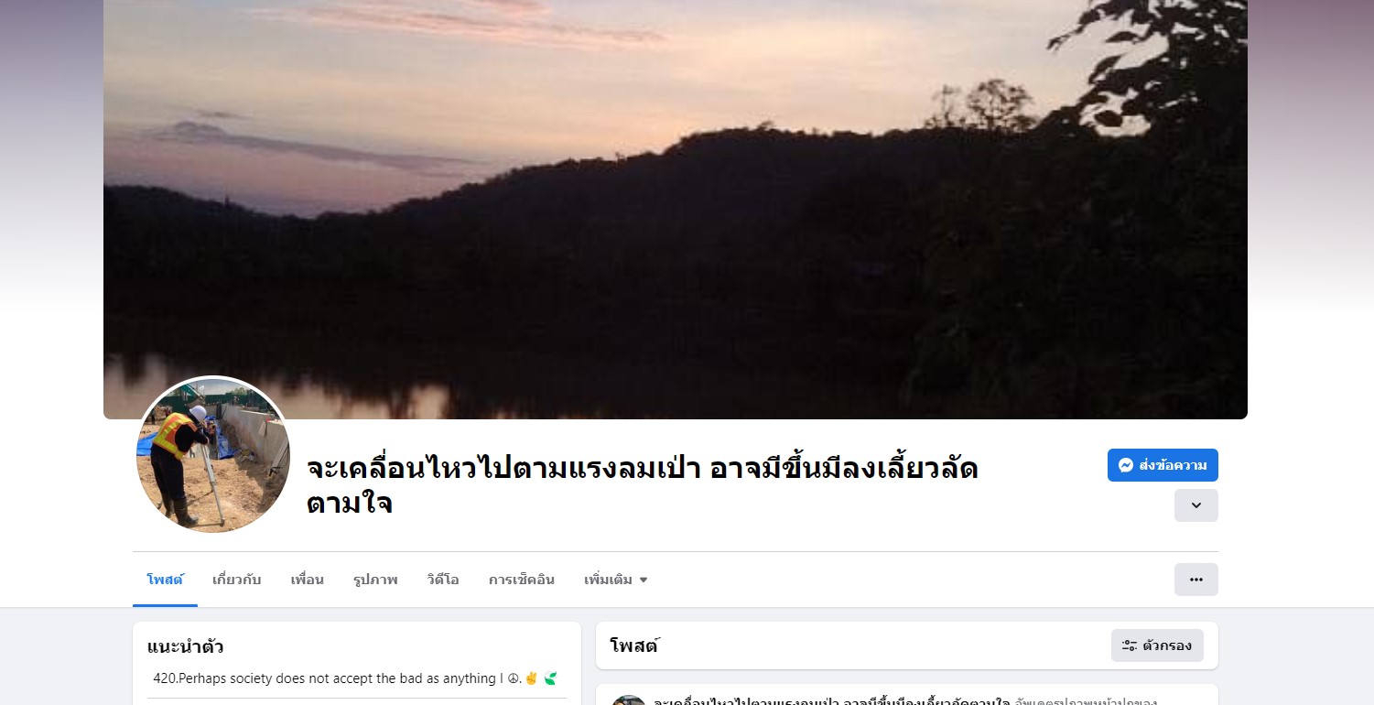Click the Messenger icon on ส่งข้อความ button

click(1126, 465)
